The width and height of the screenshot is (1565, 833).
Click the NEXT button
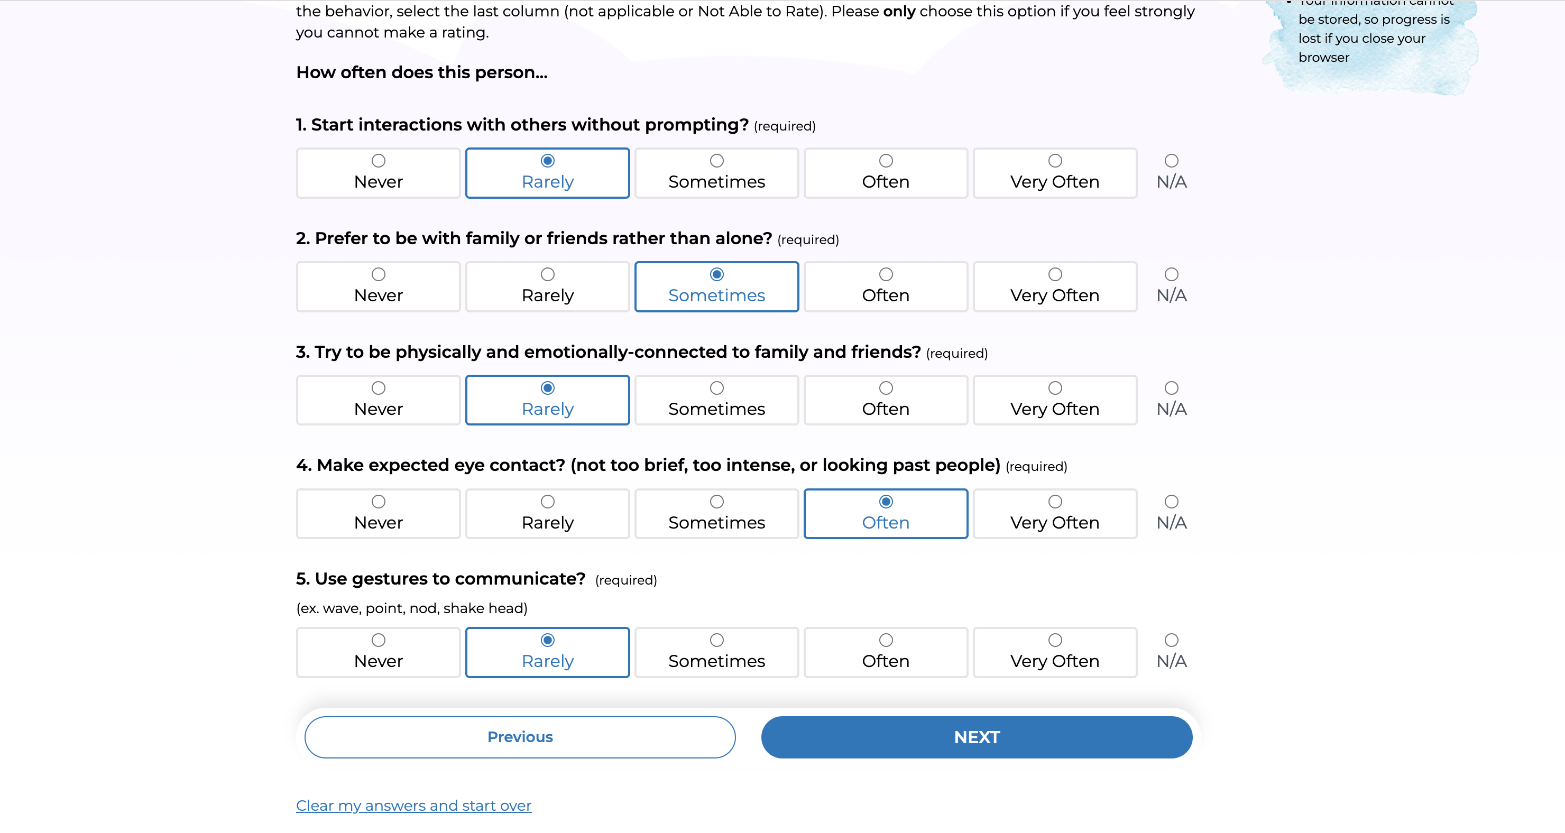tap(977, 737)
